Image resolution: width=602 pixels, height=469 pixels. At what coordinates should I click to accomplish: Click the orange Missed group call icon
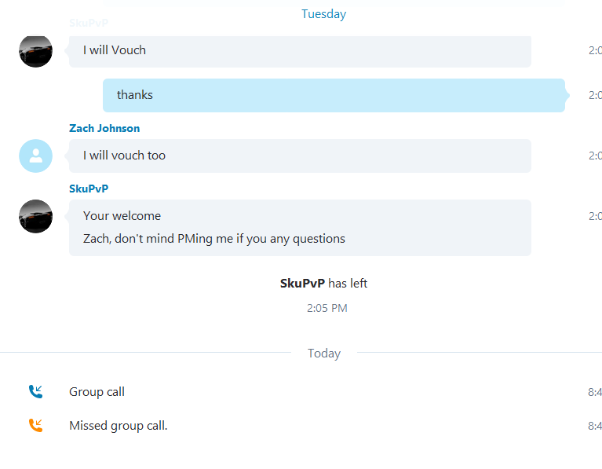click(x=36, y=425)
